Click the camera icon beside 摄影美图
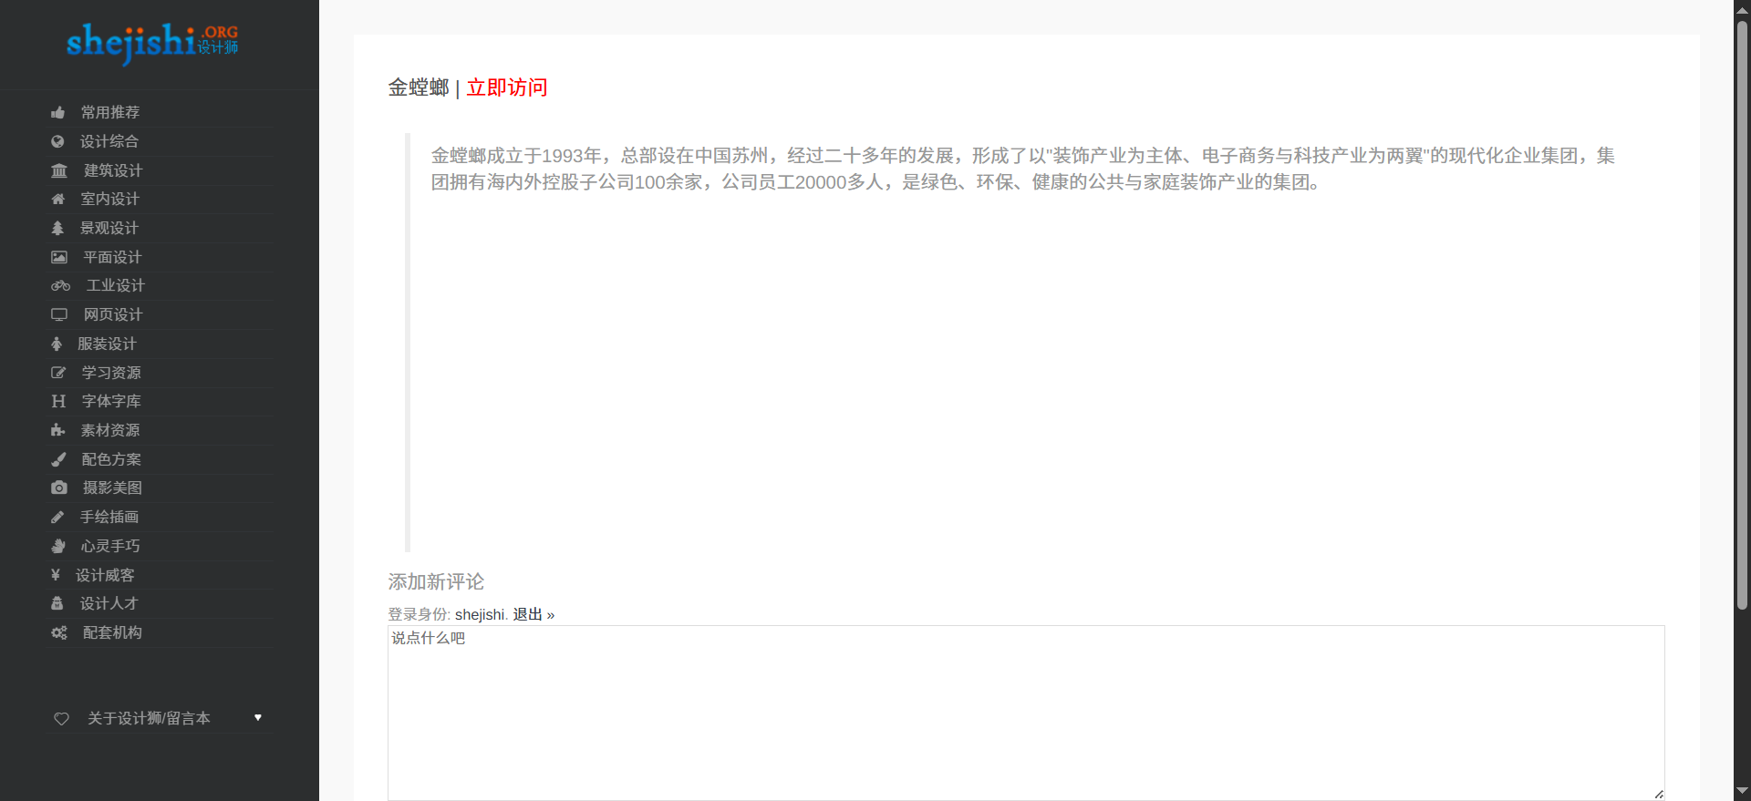The height and width of the screenshot is (801, 1751). tap(59, 488)
